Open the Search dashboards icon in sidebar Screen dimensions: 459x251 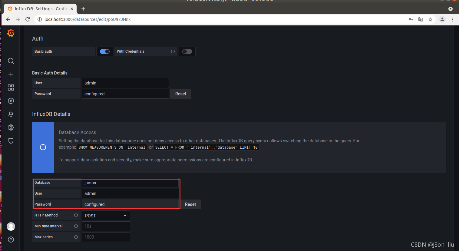click(x=11, y=61)
